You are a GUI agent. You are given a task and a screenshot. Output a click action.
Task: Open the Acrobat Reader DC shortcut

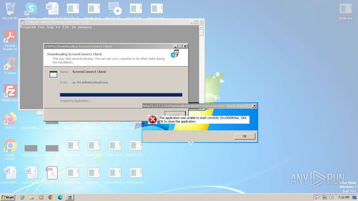(x=10, y=40)
